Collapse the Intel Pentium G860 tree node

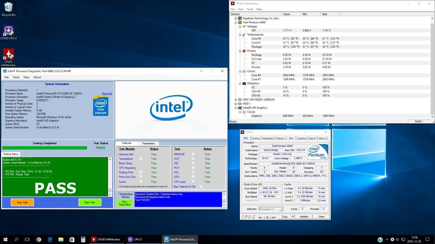(236, 22)
